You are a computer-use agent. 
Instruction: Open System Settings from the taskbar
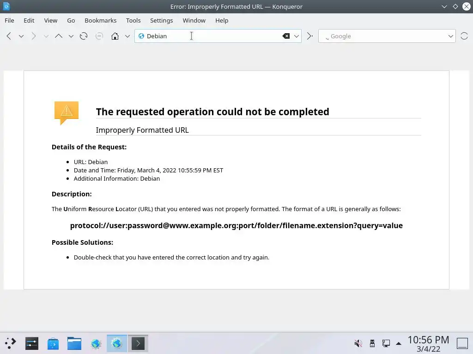[x=32, y=343]
